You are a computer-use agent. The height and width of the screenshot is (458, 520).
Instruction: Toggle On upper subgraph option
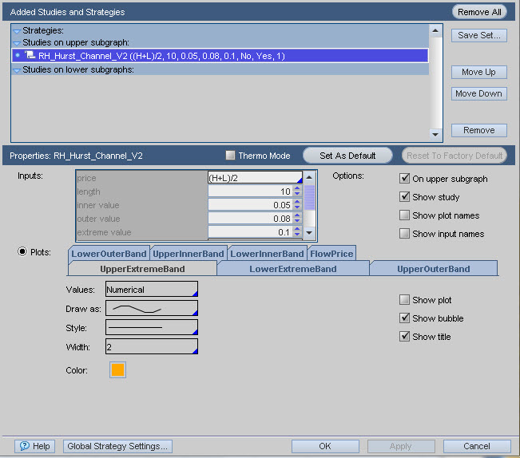point(404,179)
